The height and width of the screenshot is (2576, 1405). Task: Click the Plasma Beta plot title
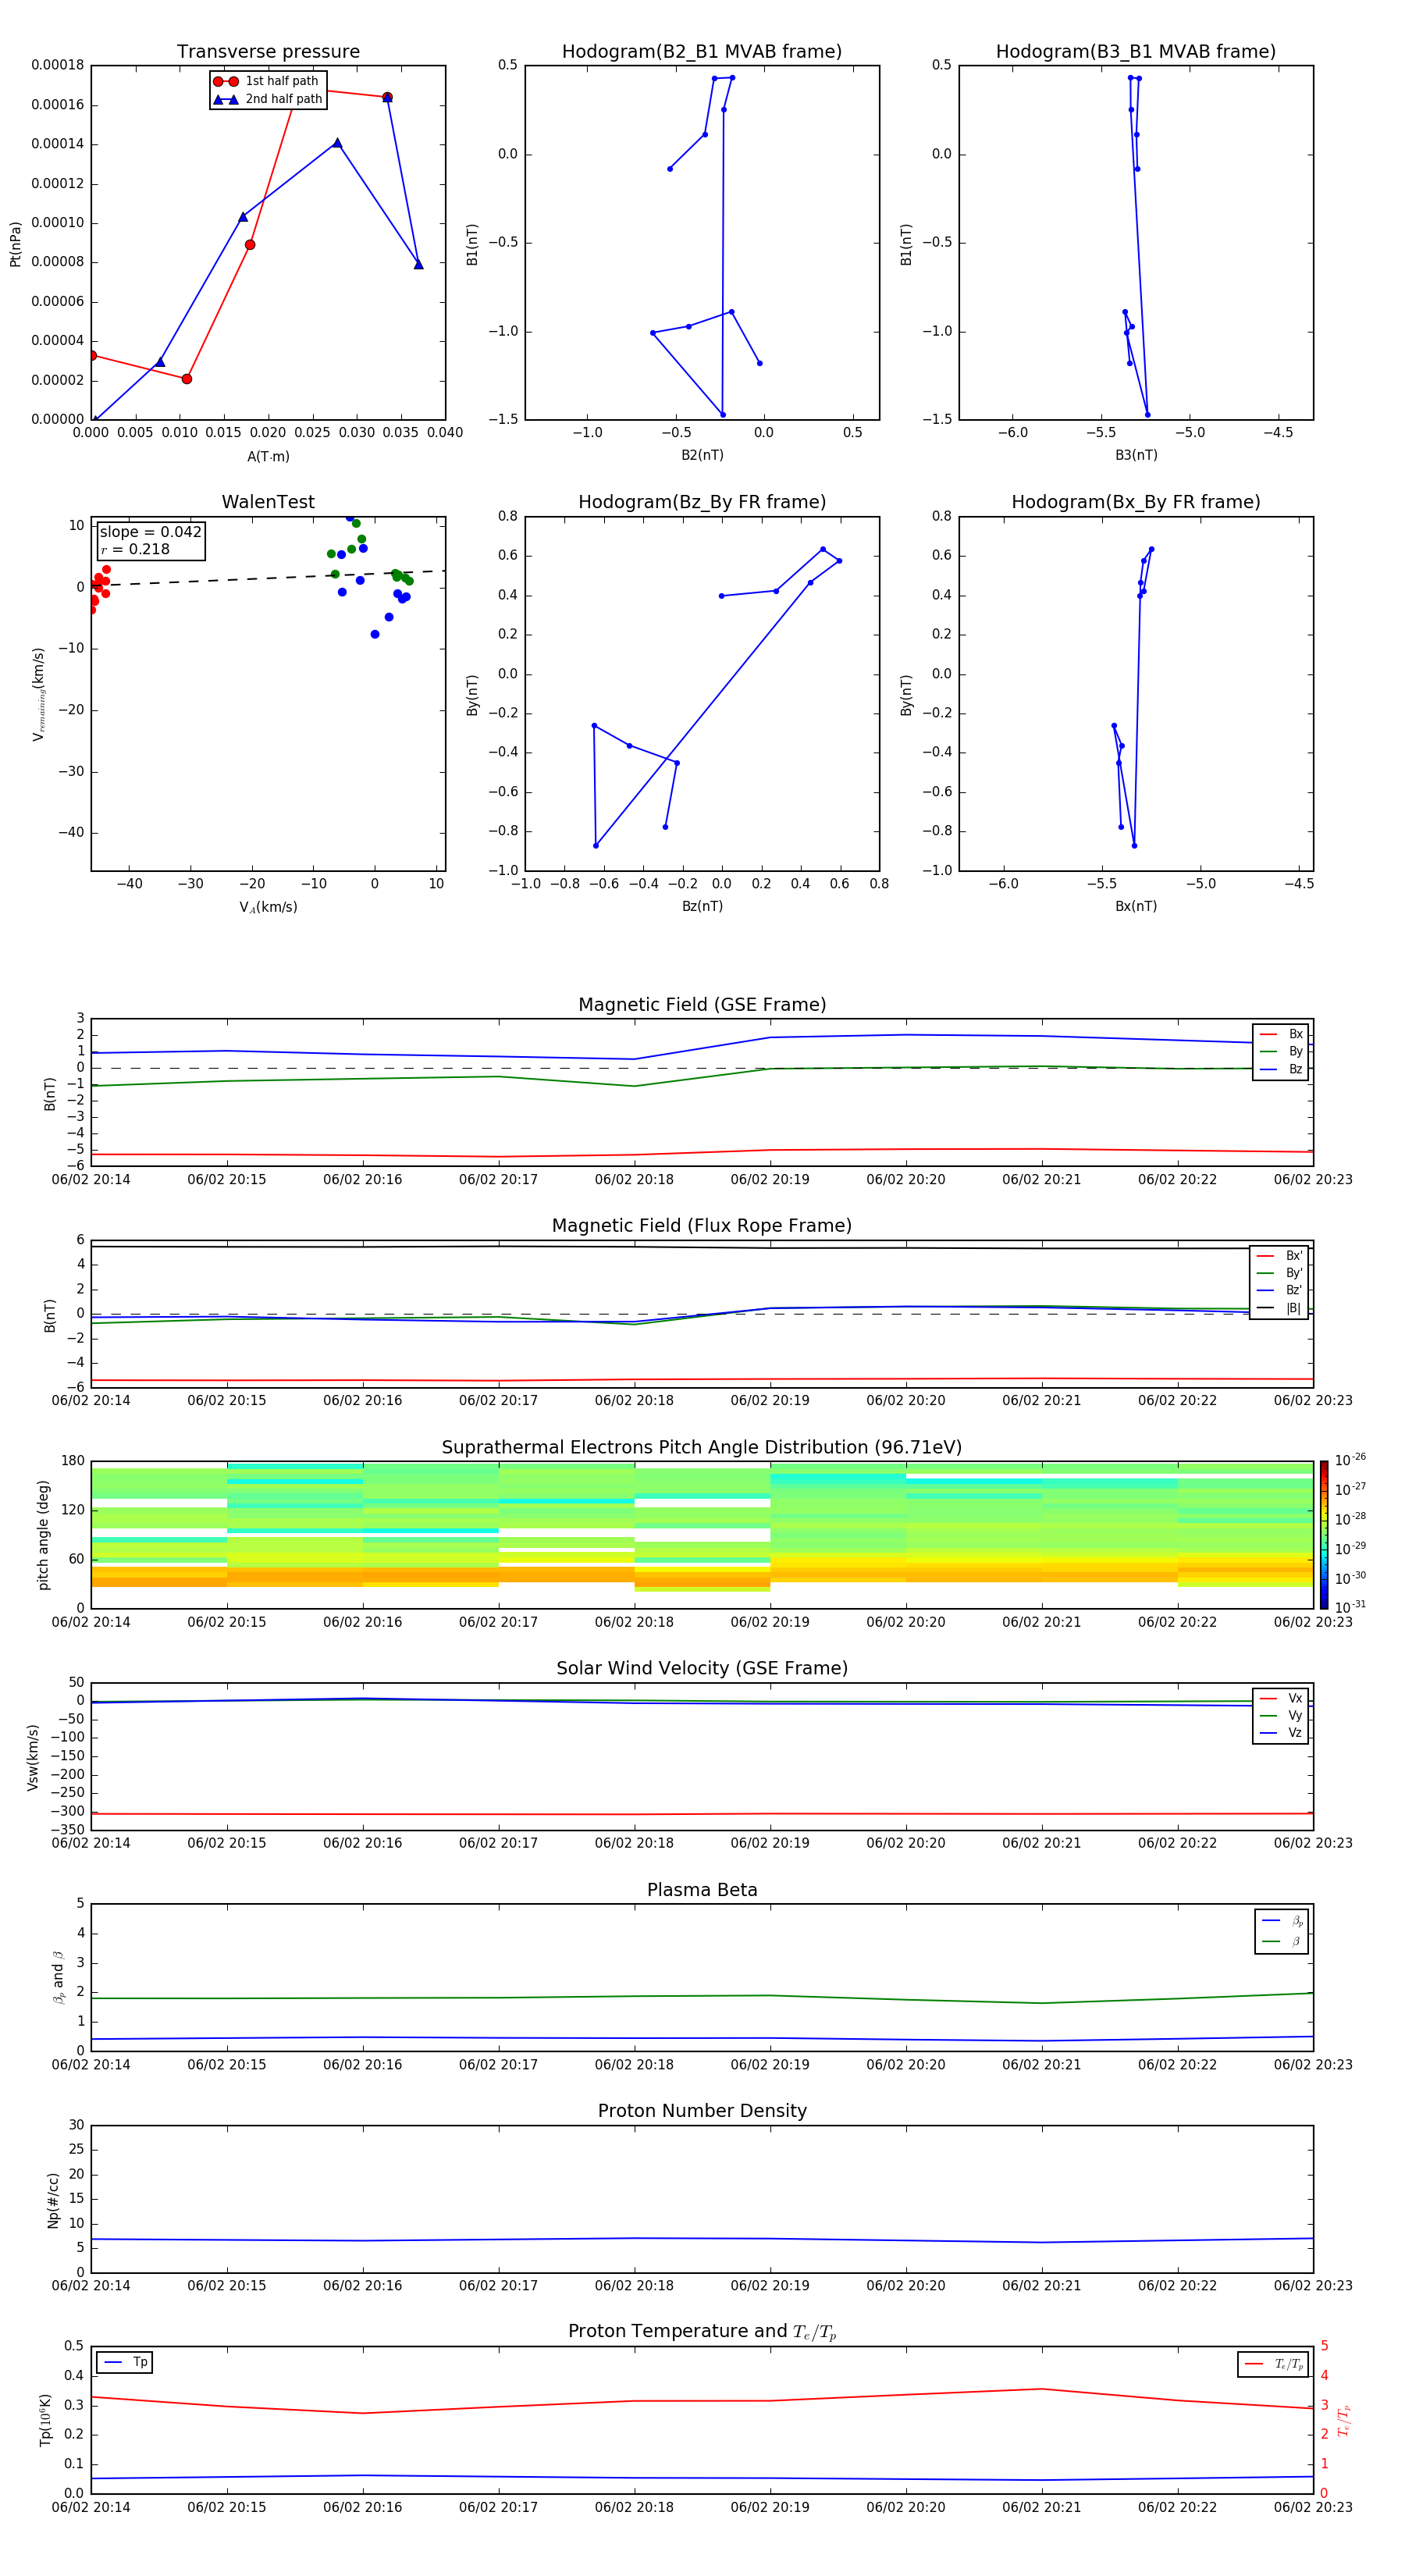coord(702,1891)
